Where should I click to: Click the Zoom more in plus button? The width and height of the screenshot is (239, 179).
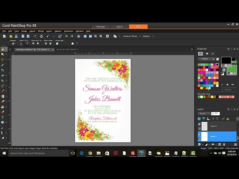50,44
